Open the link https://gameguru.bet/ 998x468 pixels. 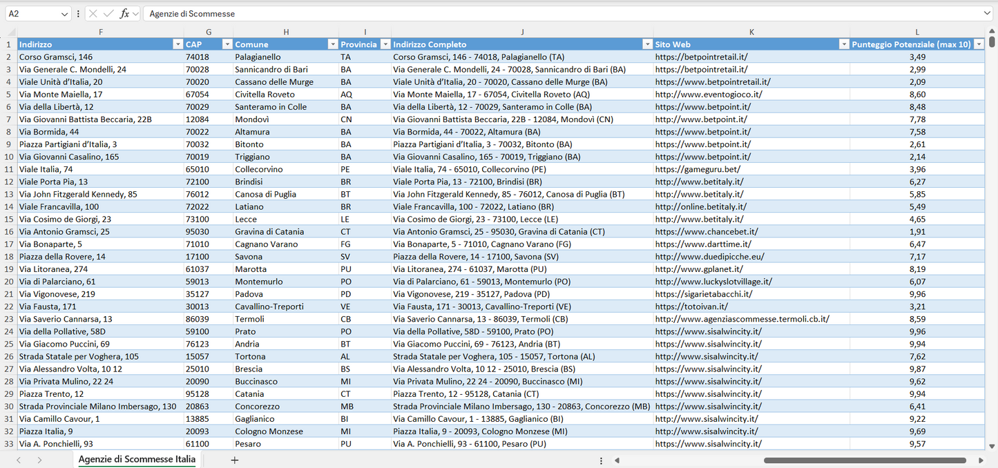click(x=698, y=168)
